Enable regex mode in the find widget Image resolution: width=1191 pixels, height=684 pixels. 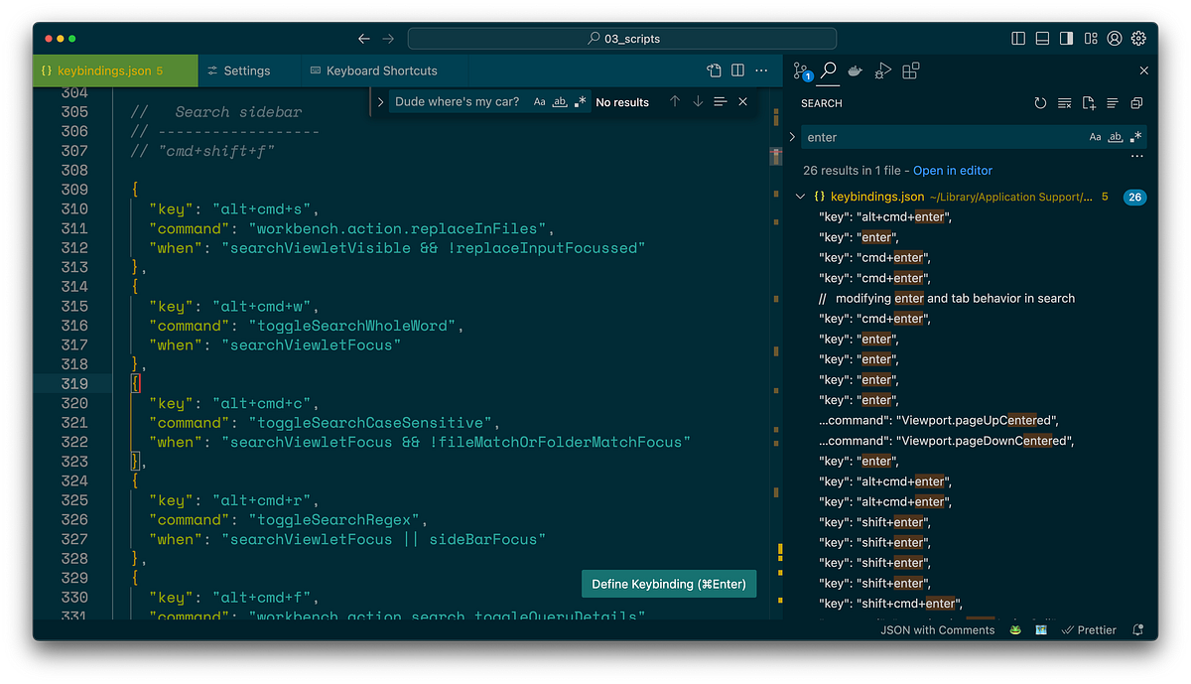coord(581,100)
